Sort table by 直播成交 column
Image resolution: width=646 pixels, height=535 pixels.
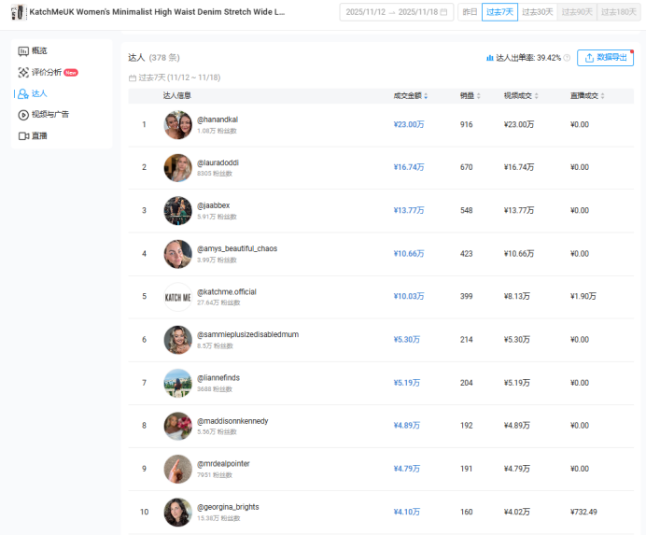click(x=587, y=95)
